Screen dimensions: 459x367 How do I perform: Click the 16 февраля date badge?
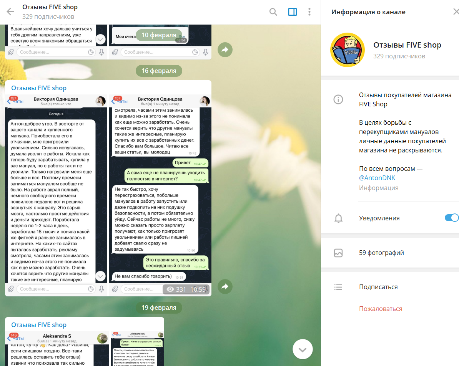pos(159,71)
